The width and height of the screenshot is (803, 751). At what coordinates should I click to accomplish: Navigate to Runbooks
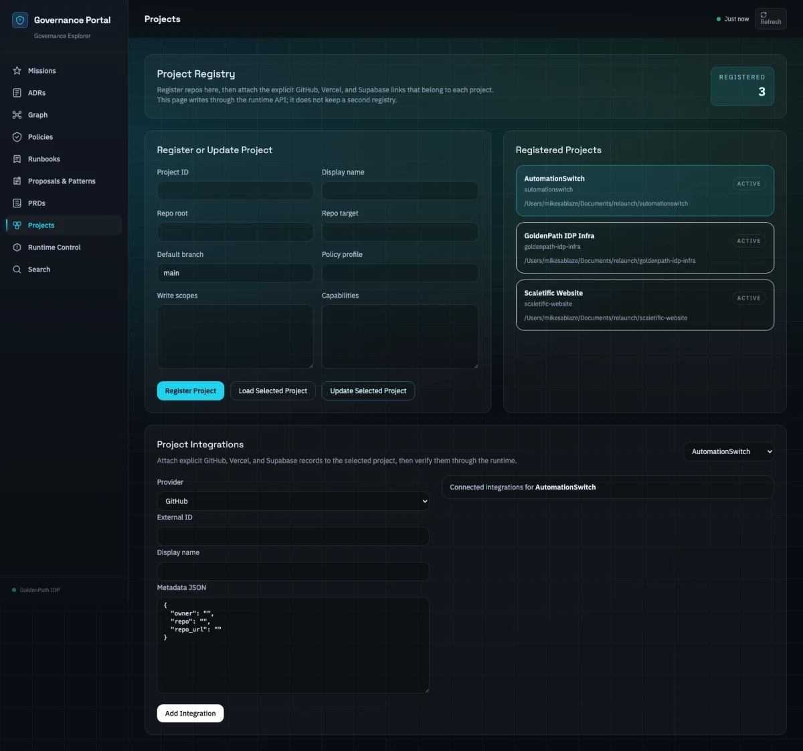64,159
